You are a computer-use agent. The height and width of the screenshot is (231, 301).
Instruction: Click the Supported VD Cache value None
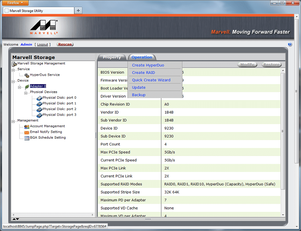tap(169, 208)
